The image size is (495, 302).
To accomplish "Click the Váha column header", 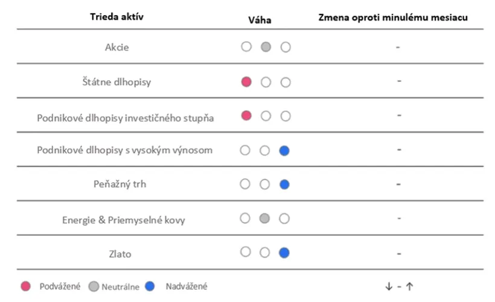I will coord(260,20).
